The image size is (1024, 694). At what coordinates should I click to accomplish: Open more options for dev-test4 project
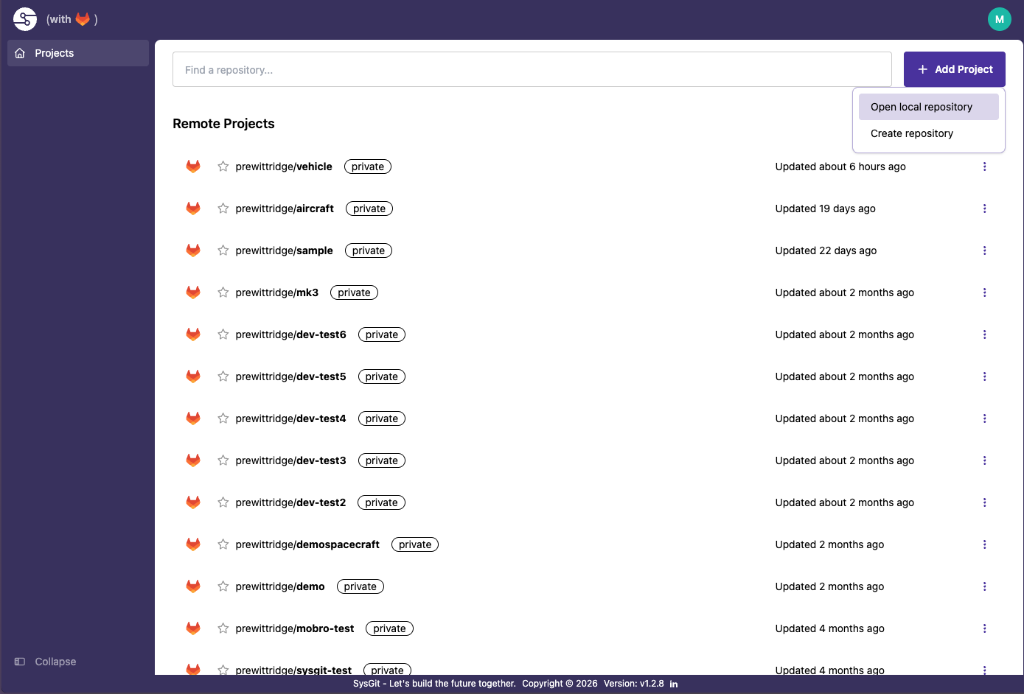984,418
